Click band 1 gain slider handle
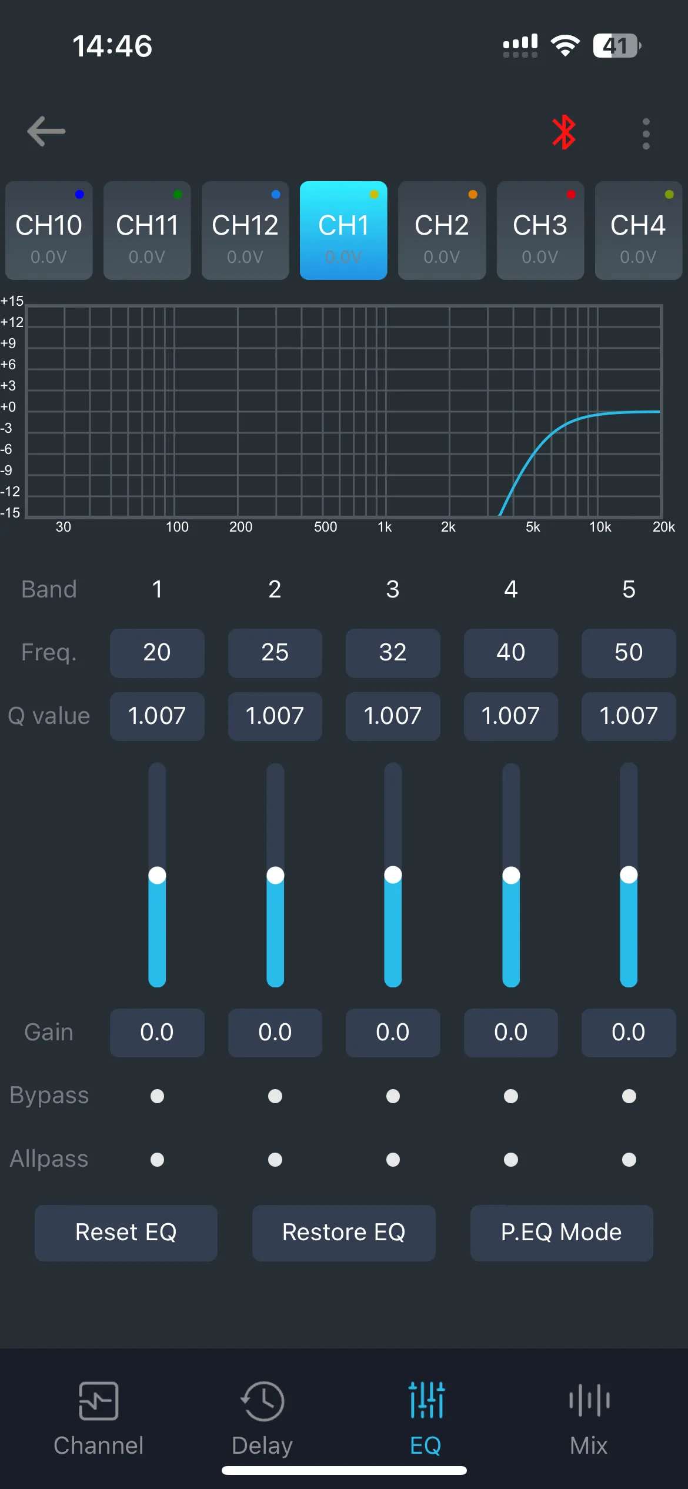The width and height of the screenshot is (688, 1489). [157, 875]
